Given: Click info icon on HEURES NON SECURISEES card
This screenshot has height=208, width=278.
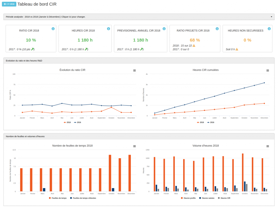Looking at the screenshot, I should coord(269,29).
